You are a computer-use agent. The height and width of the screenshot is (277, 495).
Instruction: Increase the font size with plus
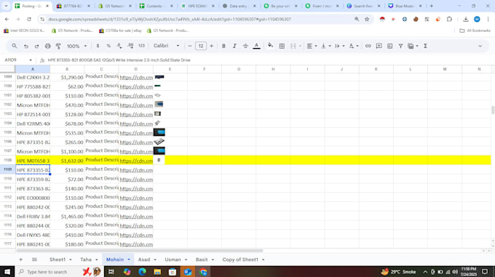212,46
